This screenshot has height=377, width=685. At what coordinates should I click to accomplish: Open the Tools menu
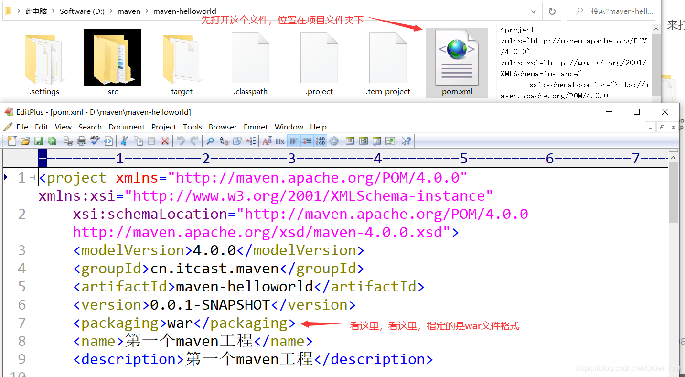click(193, 127)
